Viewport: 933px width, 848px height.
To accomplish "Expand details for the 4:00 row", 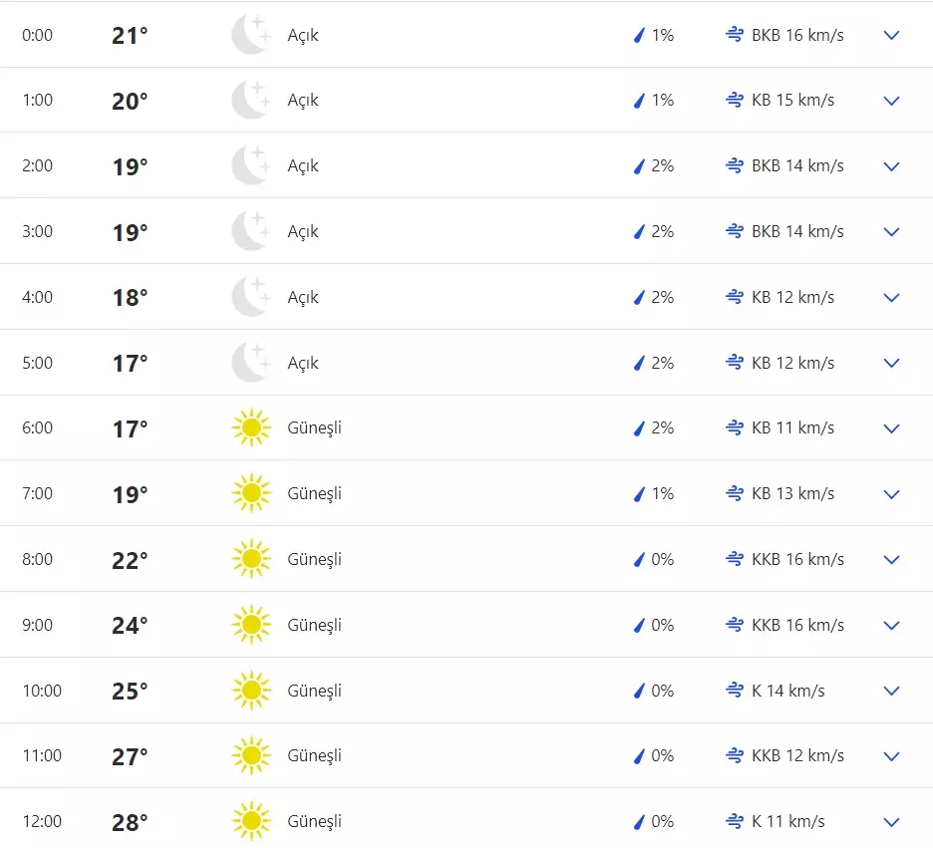I will pos(891,297).
